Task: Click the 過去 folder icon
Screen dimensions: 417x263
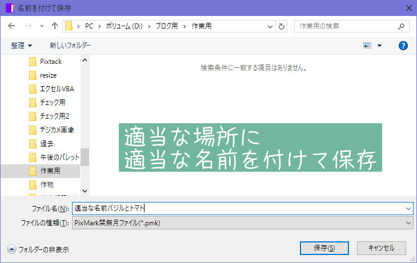Action: click(x=33, y=144)
